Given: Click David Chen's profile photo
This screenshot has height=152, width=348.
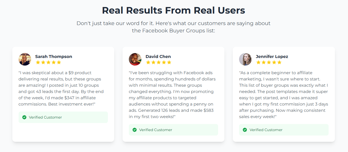Looking at the screenshot, I should pyautogui.click(x=135, y=59).
